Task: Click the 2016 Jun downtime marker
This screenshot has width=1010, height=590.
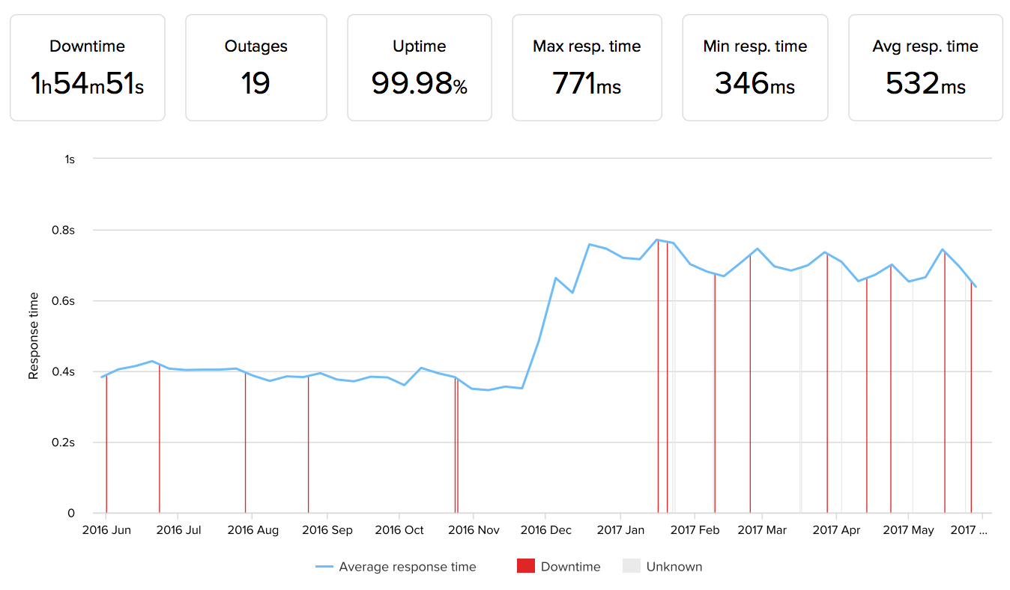Action: pyautogui.click(x=106, y=444)
